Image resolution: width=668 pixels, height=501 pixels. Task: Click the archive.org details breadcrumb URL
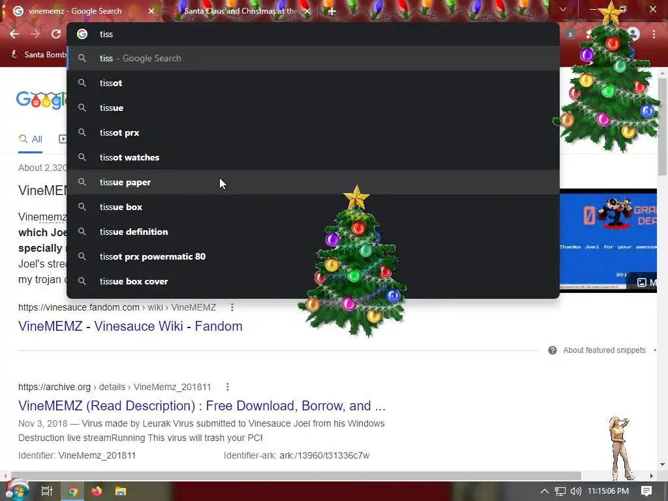pyautogui.click(x=115, y=387)
